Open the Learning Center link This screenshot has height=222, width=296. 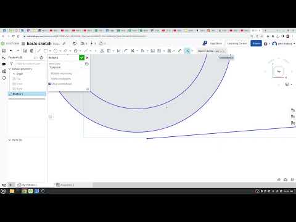pos(237,44)
